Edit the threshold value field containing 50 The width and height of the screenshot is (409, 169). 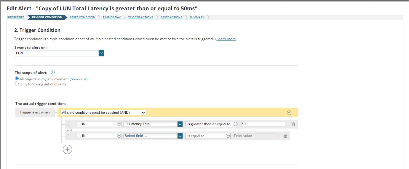pyautogui.click(x=263, y=124)
